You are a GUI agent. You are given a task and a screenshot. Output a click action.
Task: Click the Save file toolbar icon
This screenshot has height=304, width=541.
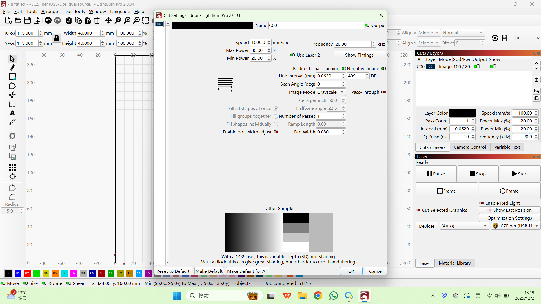point(27,21)
